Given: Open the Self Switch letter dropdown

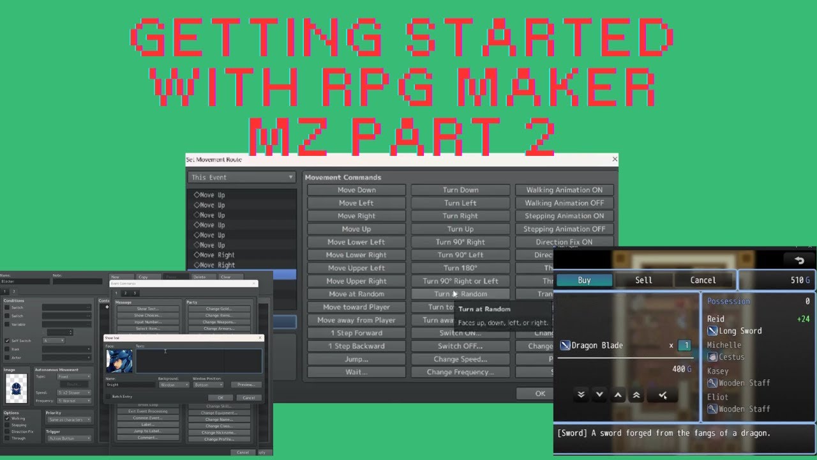Looking at the screenshot, I should [54, 341].
